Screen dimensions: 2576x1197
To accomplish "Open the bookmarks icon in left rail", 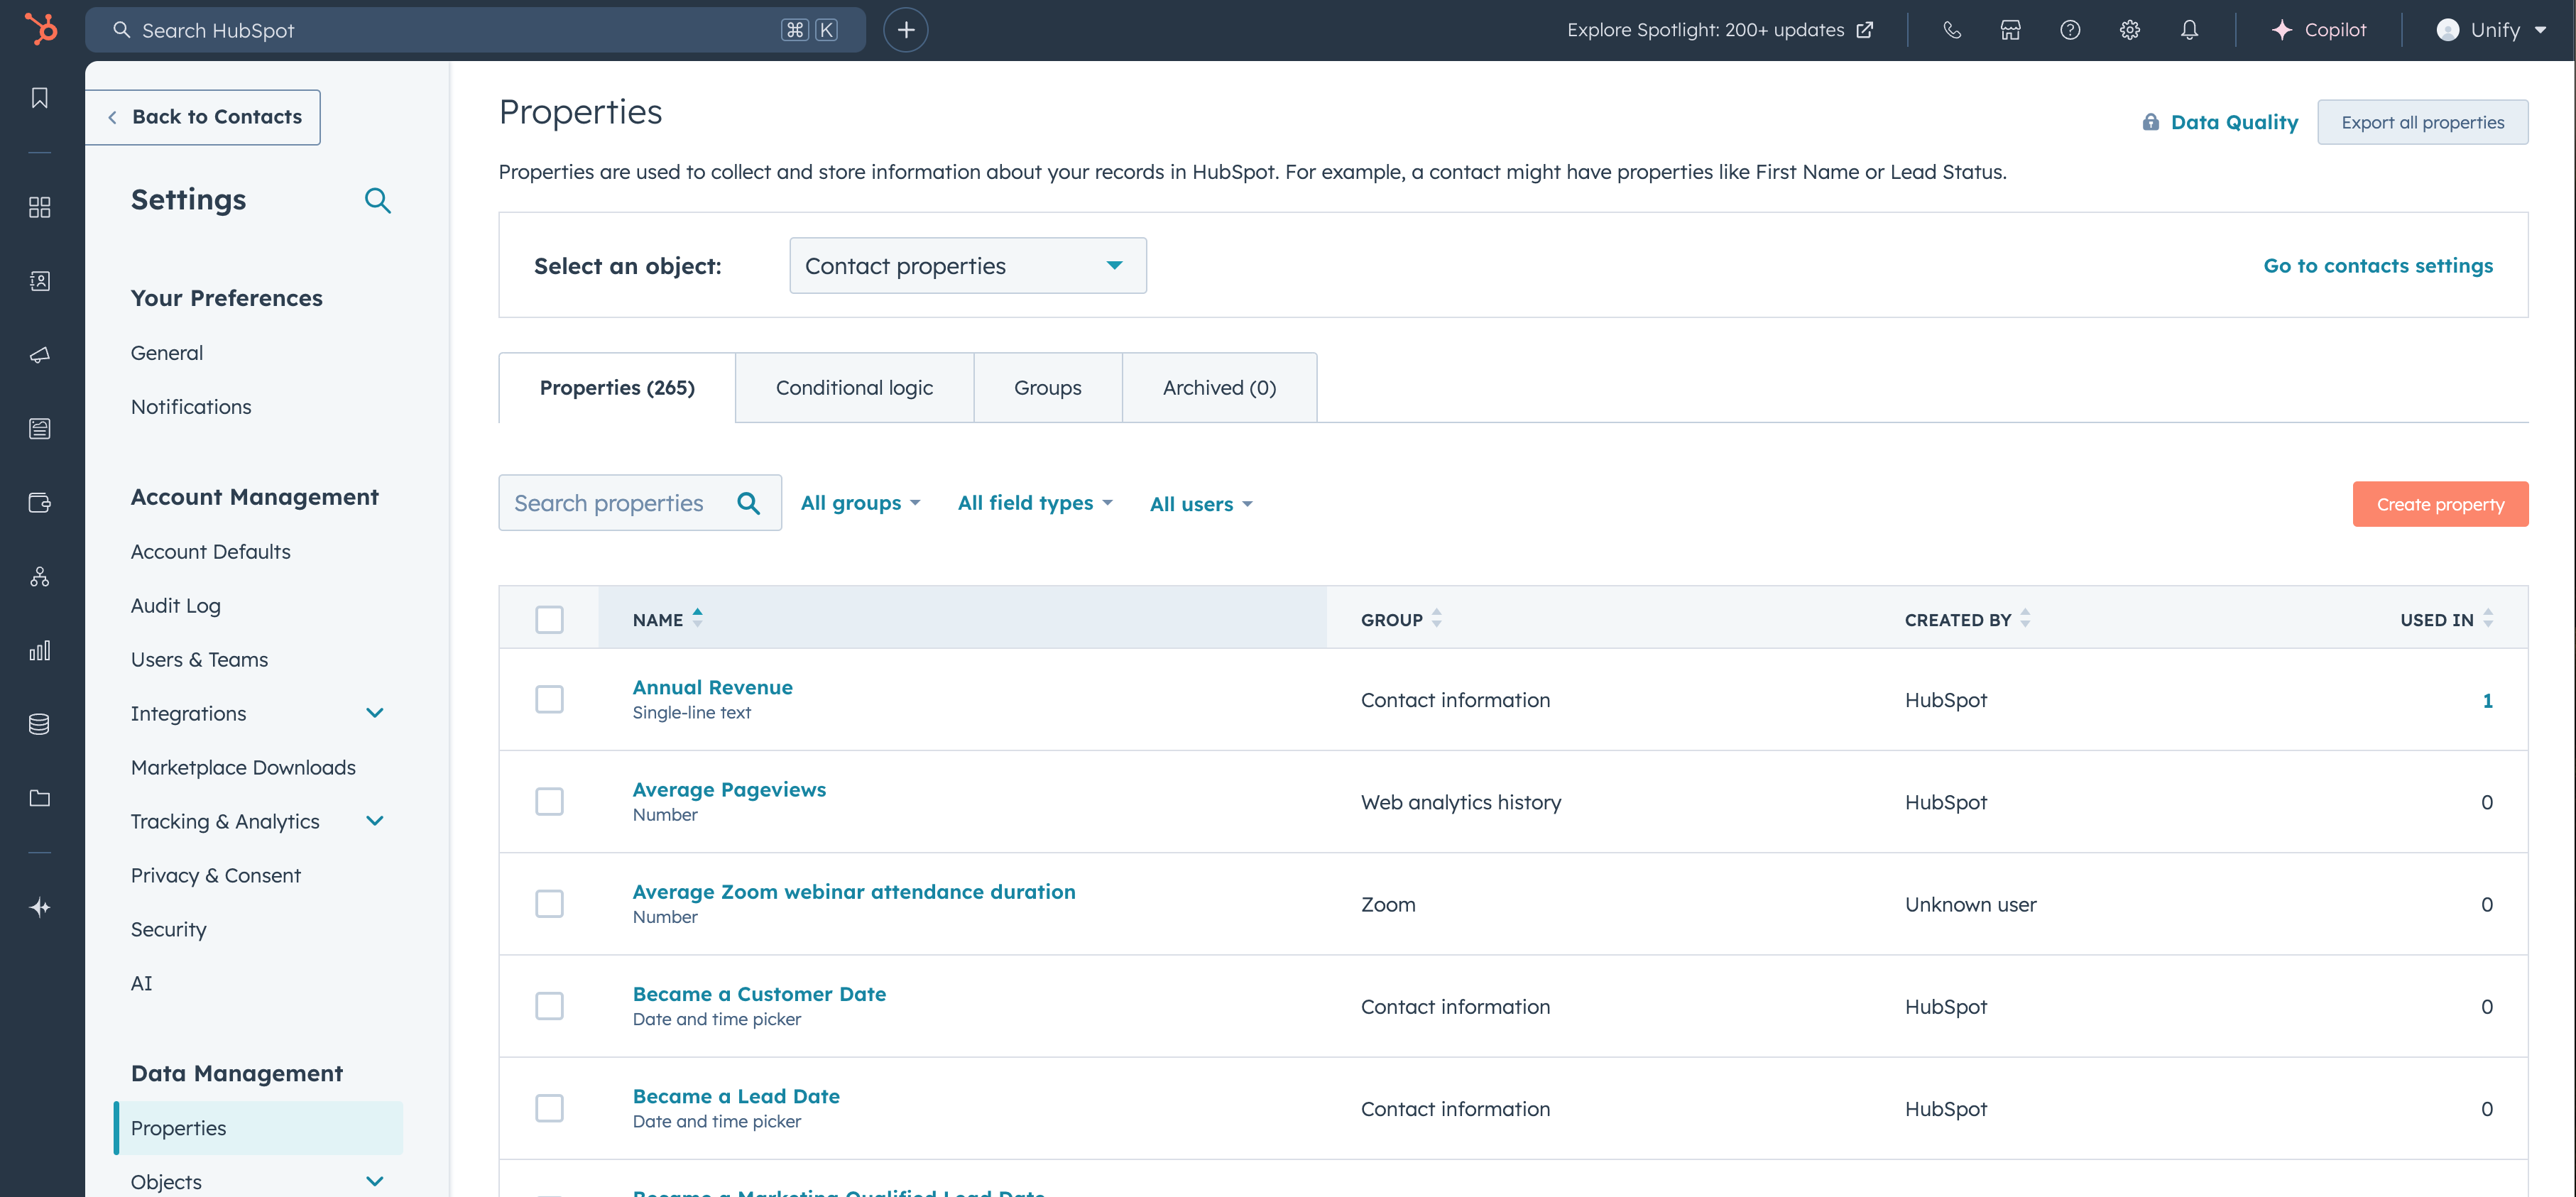I will pyautogui.click(x=40, y=98).
